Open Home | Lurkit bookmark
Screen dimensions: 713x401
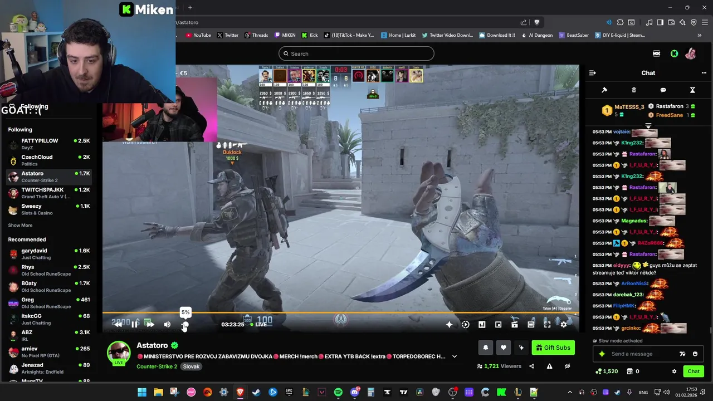pos(398,35)
